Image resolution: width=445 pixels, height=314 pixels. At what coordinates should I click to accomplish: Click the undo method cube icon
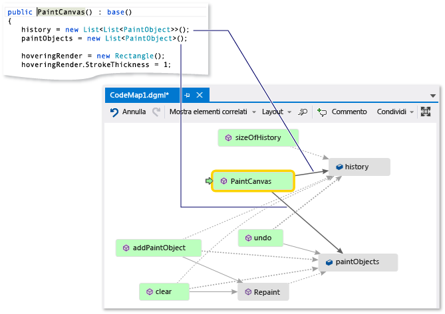click(248, 238)
